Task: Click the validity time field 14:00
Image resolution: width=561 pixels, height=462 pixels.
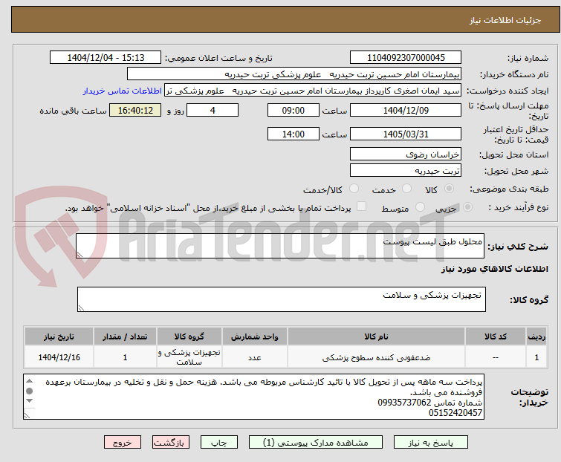Action: [x=294, y=134]
